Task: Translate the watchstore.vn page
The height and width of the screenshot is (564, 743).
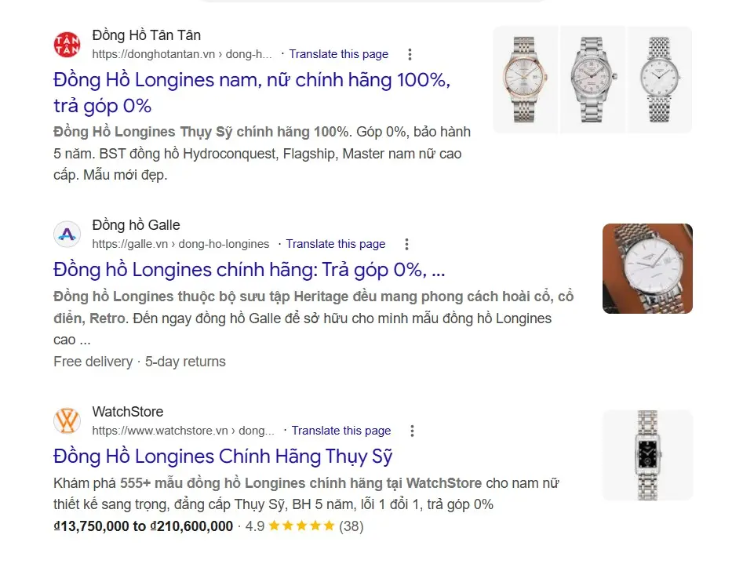Action: (341, 431)
